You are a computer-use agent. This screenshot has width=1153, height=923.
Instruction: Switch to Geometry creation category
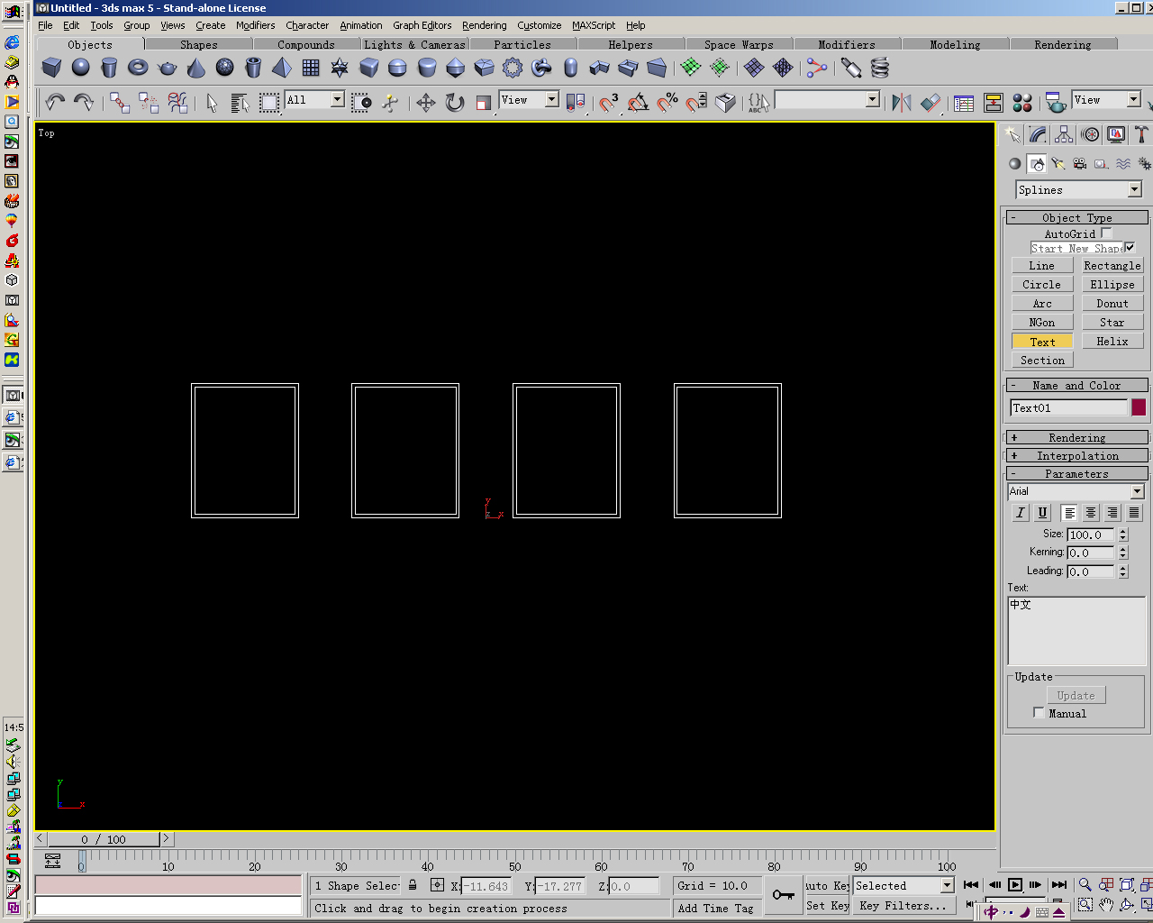(1015, 164)
